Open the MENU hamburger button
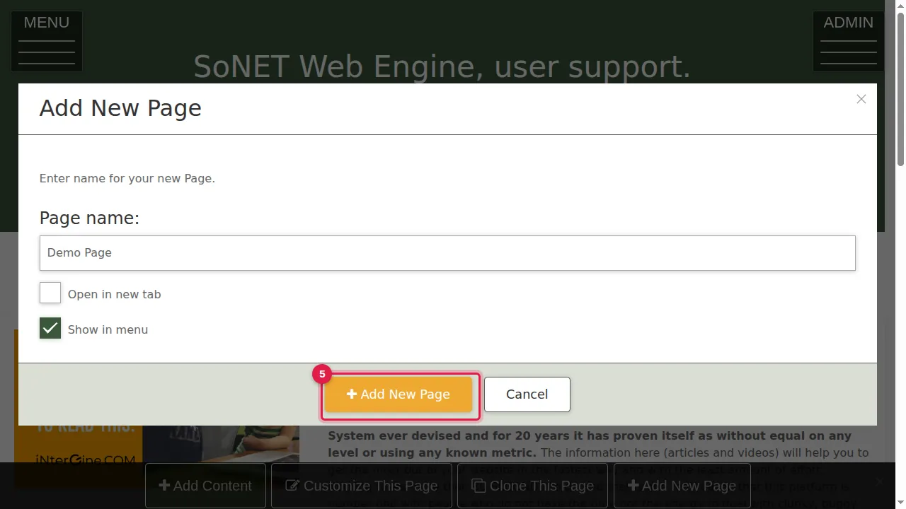The image size is (906, 509). coord(47,41)
